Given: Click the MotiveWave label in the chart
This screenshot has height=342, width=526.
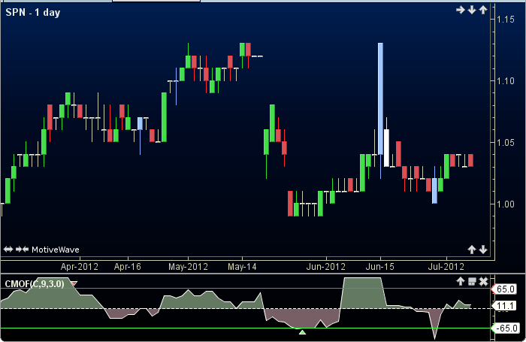Looking at the screenshot, I should click(56, 250).
